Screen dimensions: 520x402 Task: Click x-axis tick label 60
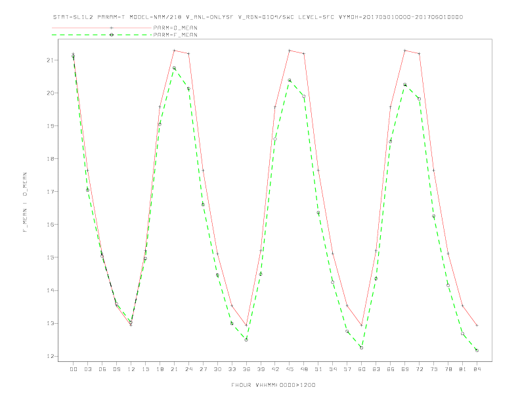tap(362, 369)
